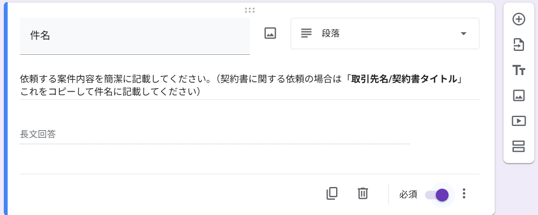Click the 必須 label text
The image size is (538, 215).
pos(408,195)
